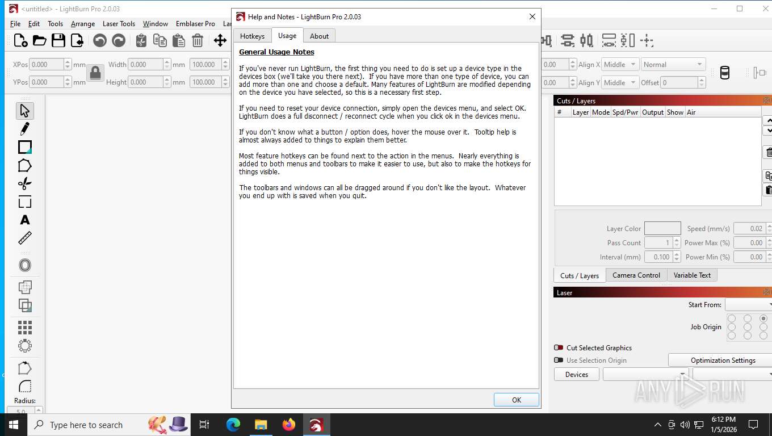Delete selection with the trash can icon
772x436 pixels.
tap(198, 40)
